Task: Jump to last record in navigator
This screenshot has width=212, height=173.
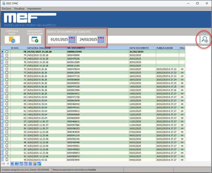Action: point(17,164)
